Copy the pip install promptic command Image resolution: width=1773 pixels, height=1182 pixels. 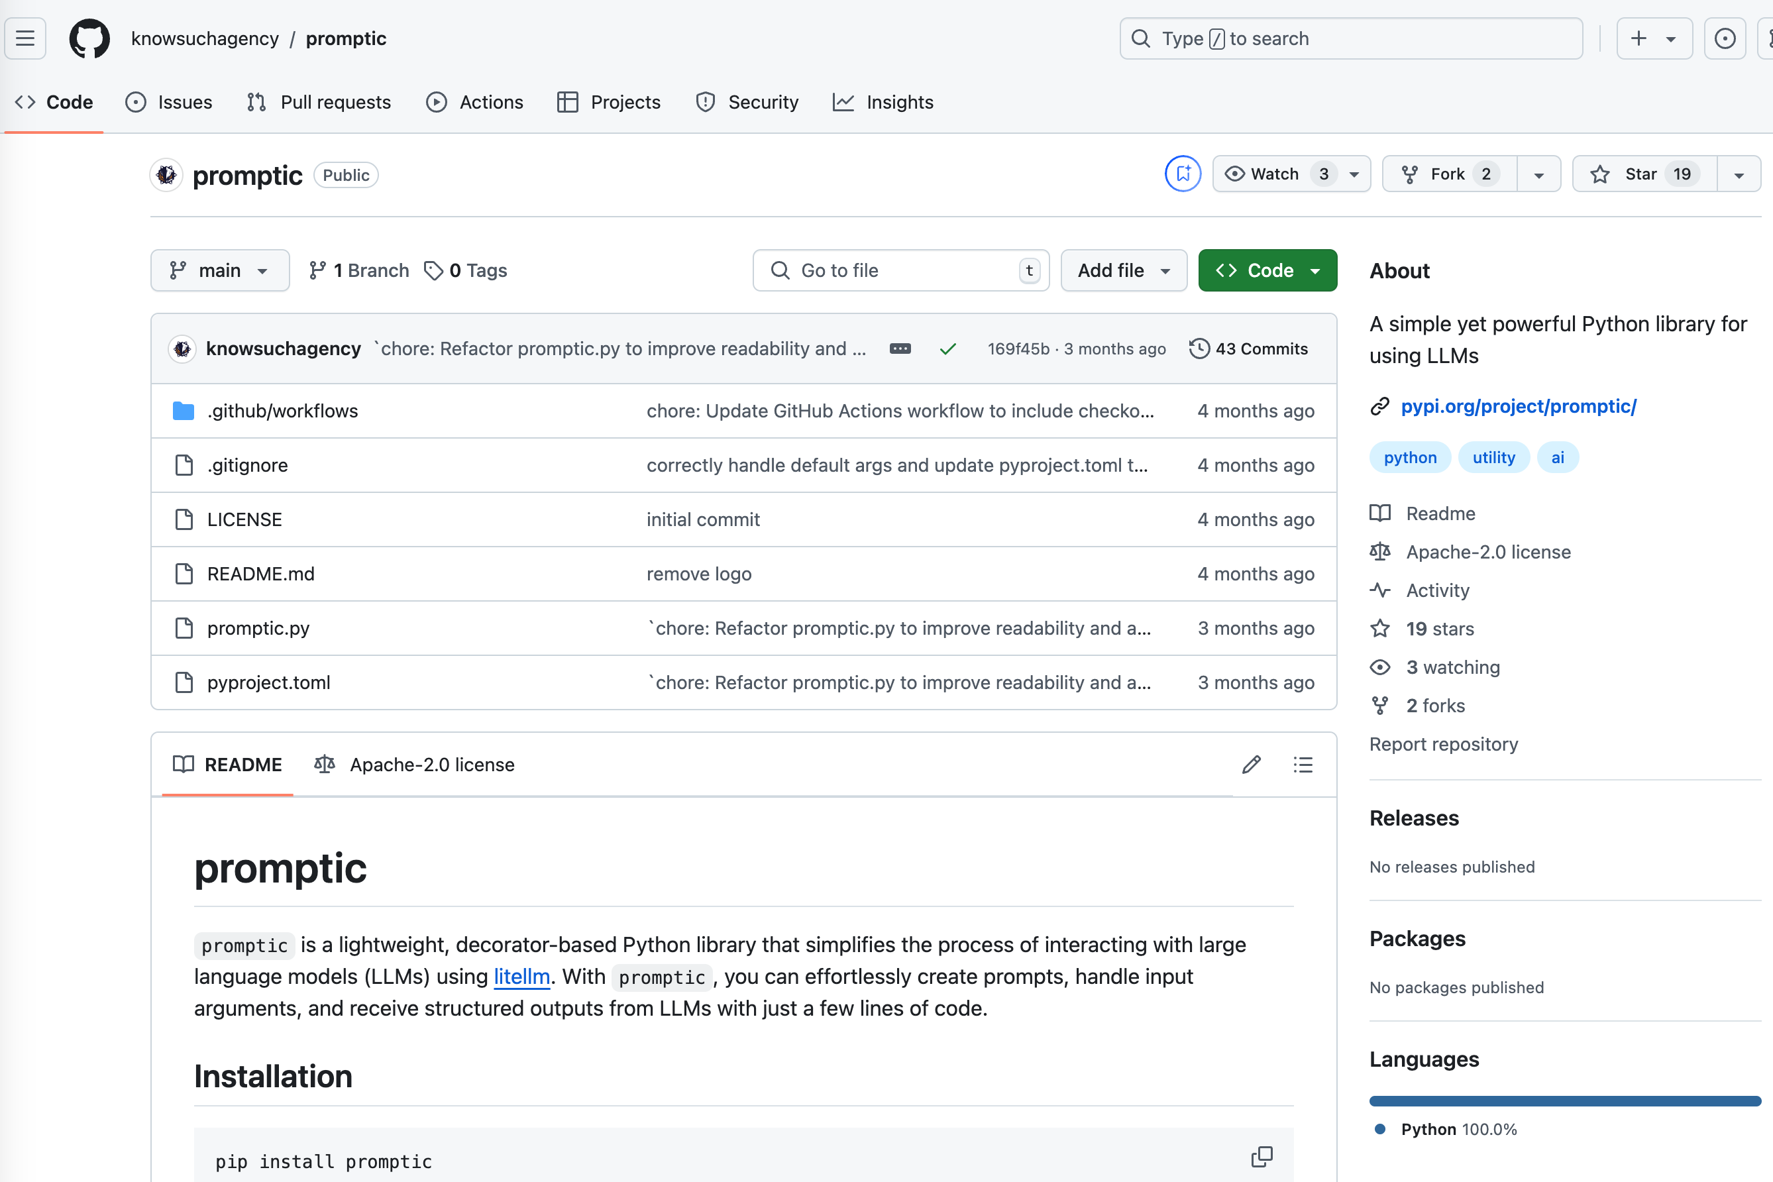pos(1261,1157)
